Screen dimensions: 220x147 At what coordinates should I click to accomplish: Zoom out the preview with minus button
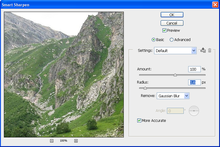coord(52,141)
